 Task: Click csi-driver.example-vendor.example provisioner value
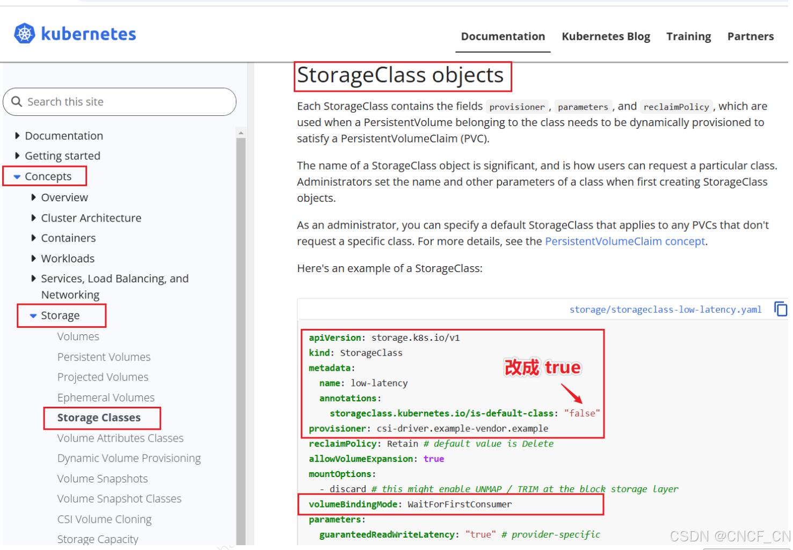462,429
